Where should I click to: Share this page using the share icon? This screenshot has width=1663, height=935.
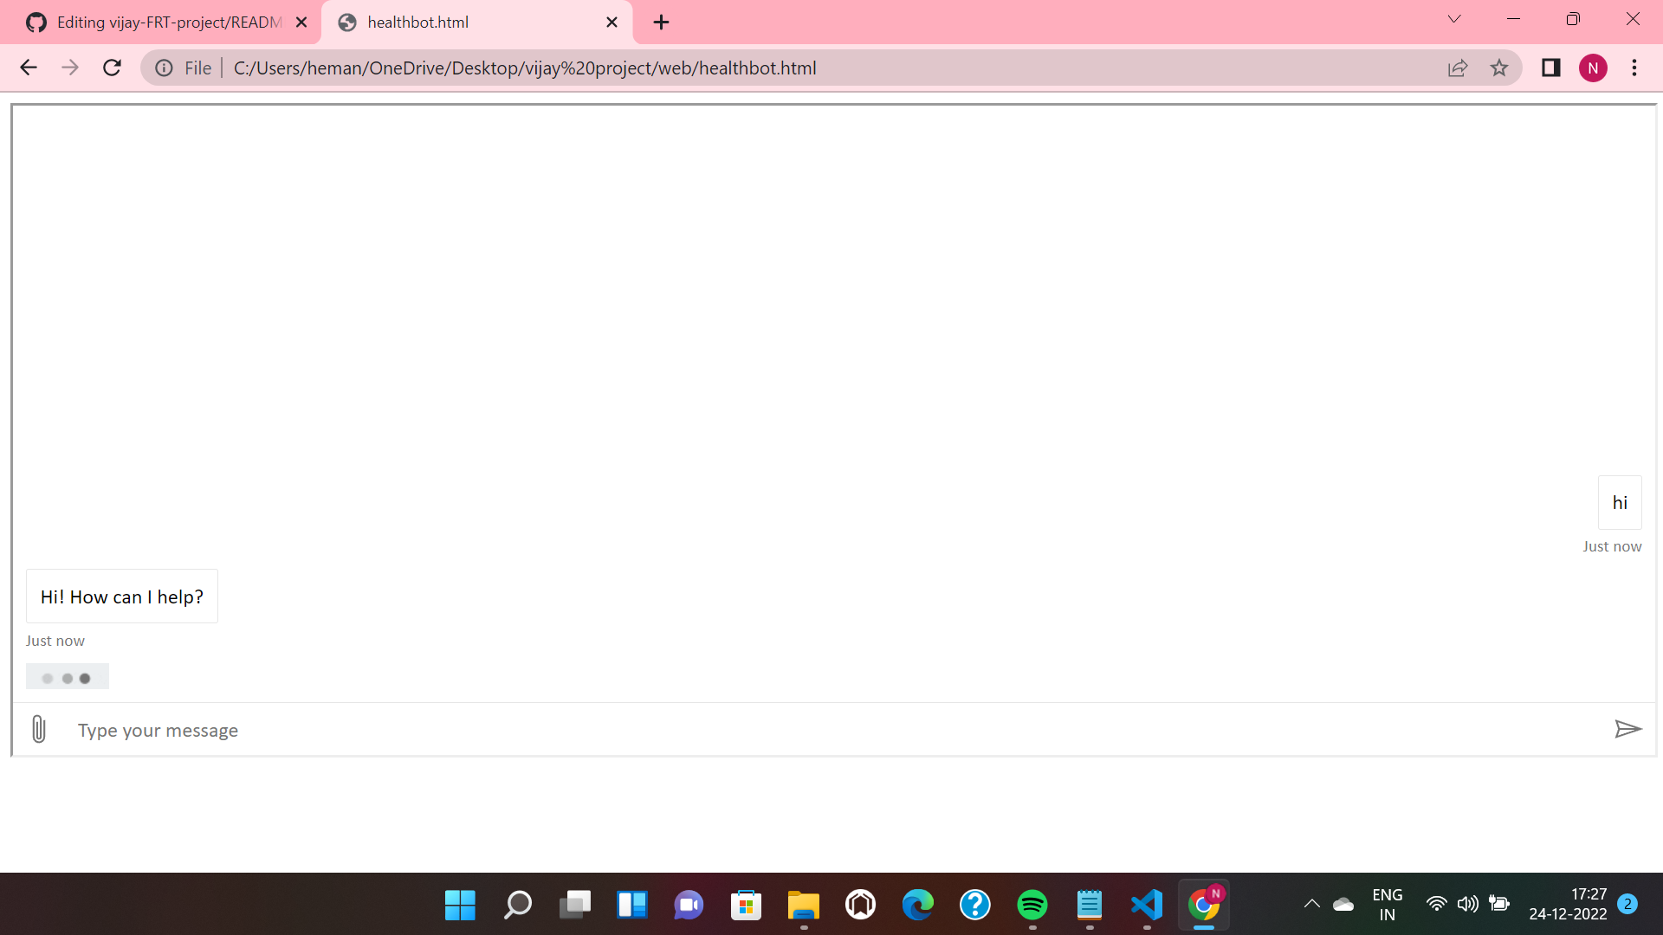pyautogui.click(x=1458, y=68)
